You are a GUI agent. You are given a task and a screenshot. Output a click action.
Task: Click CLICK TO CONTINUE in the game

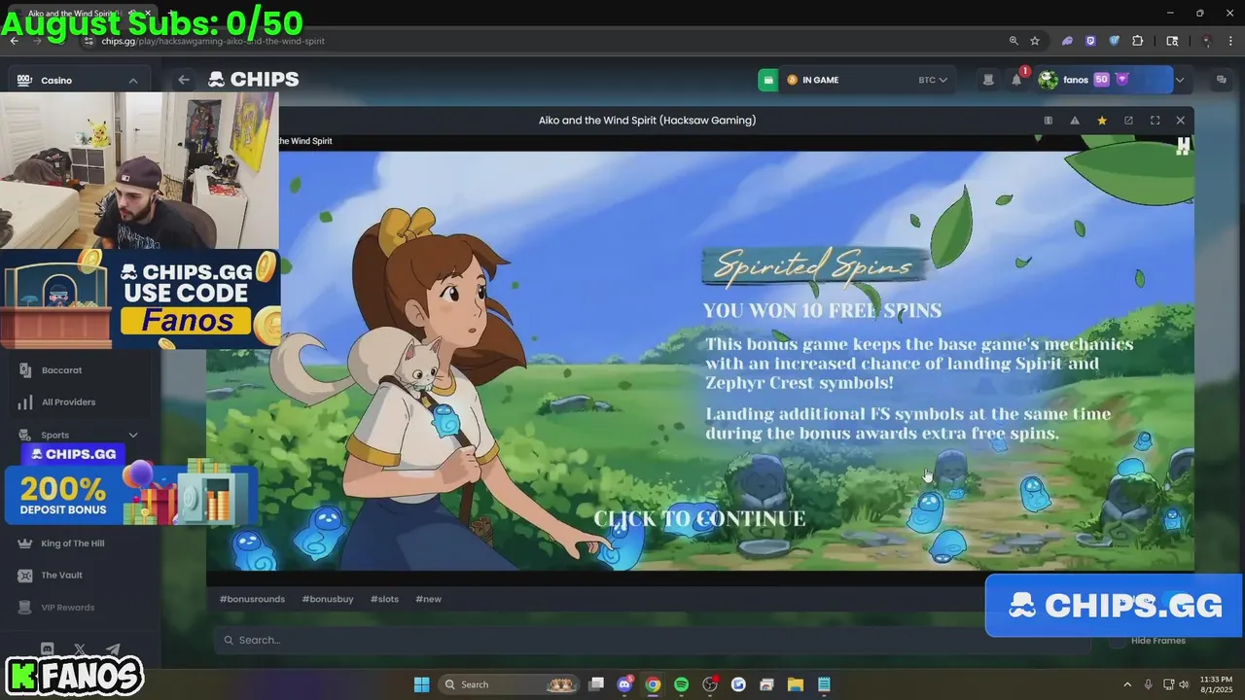(x=699, y=518)
